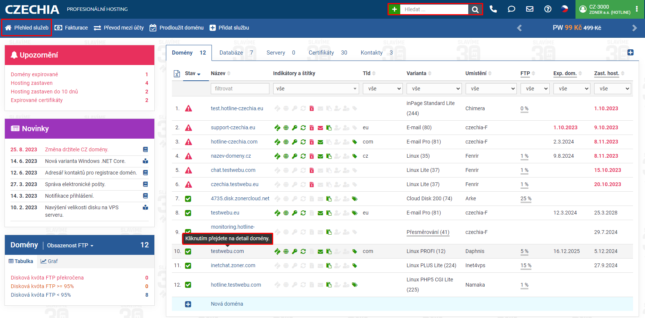Click green check status for testwebu.eu
645x318 pixels.
pyautogui.click(x=188, y=213)
